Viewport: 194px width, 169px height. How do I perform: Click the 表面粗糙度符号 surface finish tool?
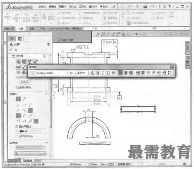(x=89, y=13)
